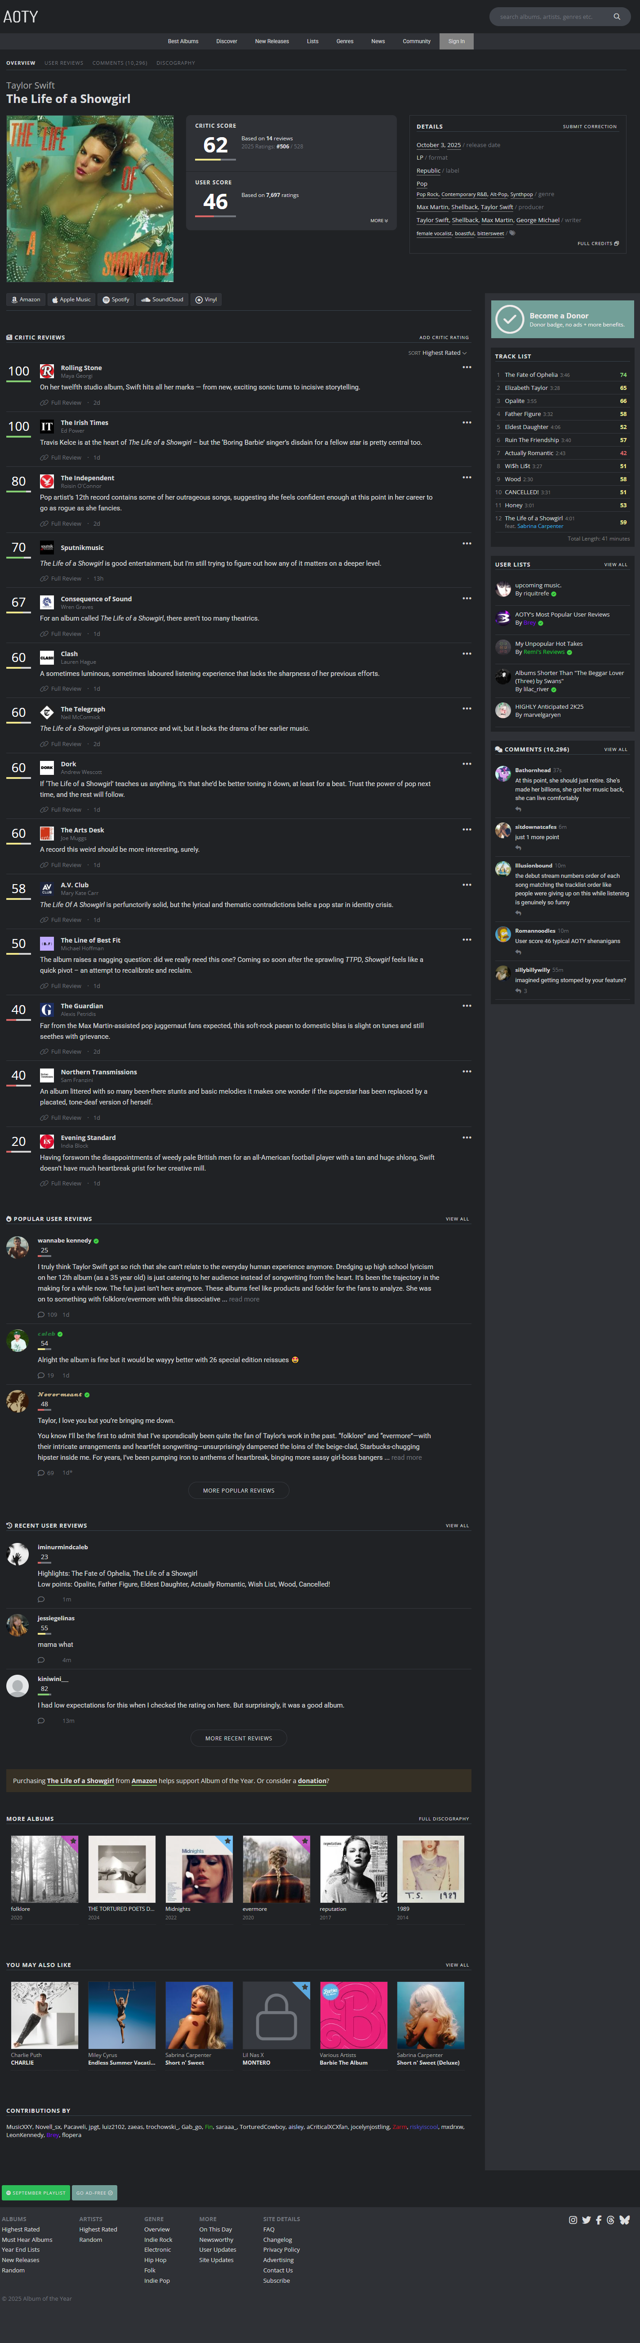Click the Vinyl purchase button

point(206,299)
